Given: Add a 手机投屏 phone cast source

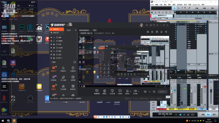Looking at the screenshot, I should [x=112, y=92].
